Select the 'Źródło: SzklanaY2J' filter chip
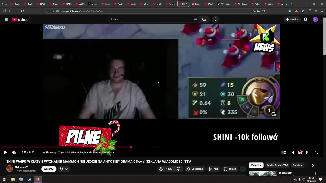The image size is (326, 183). click(277, 165)
